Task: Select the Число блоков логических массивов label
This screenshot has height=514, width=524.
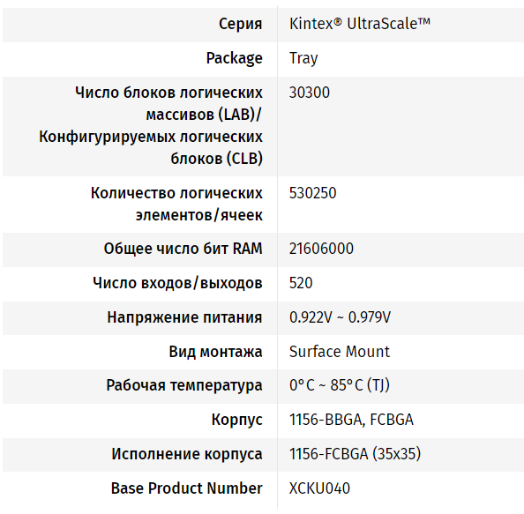Action: 151,125
